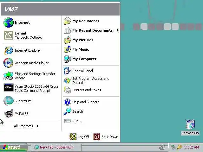The image size is (203, 152).
Task: Click the My Pictures label text
Action: pyautogui.click(x=83, y=40)
